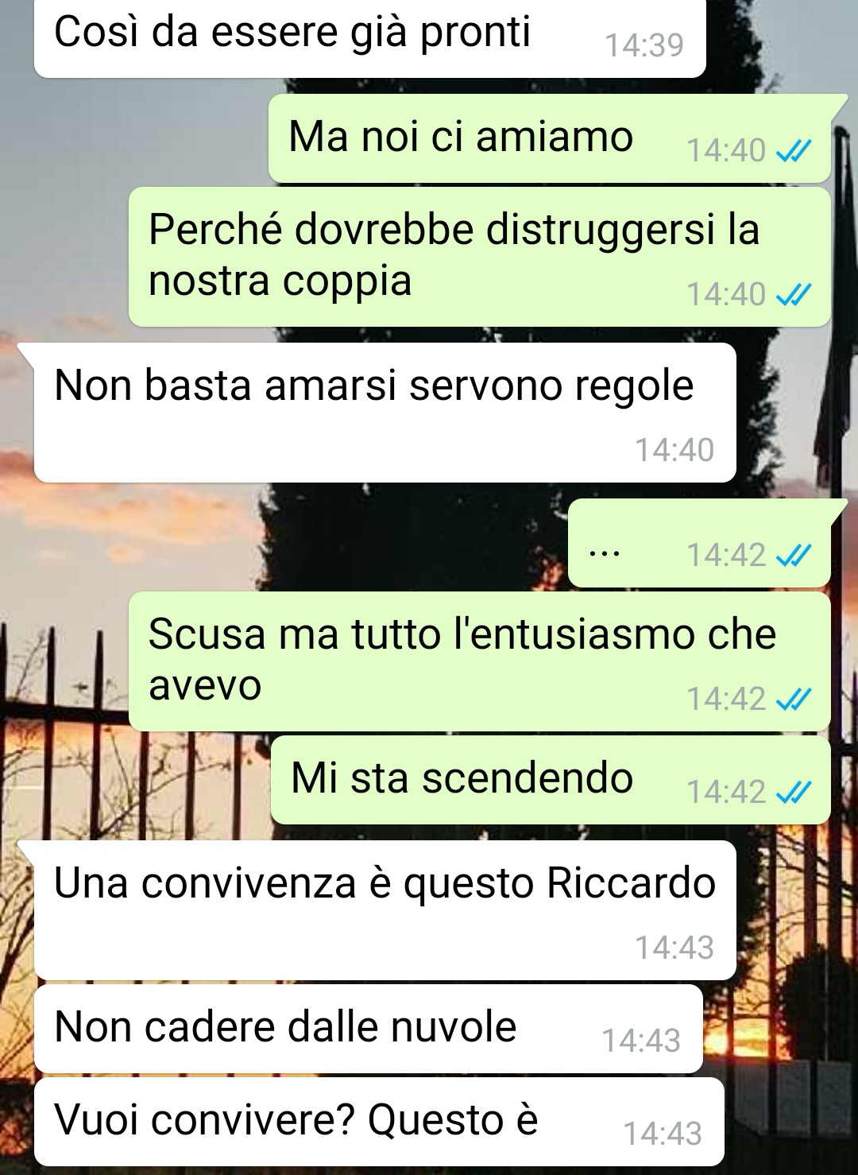Viewport: 858px width, 1175px height.
Task: Tap the 'Non cadere dalle nuvole' bubble
Action: (x=369, y=1029)
